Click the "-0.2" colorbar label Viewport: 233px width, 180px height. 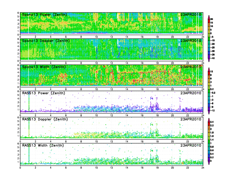[x=213, y=93]
